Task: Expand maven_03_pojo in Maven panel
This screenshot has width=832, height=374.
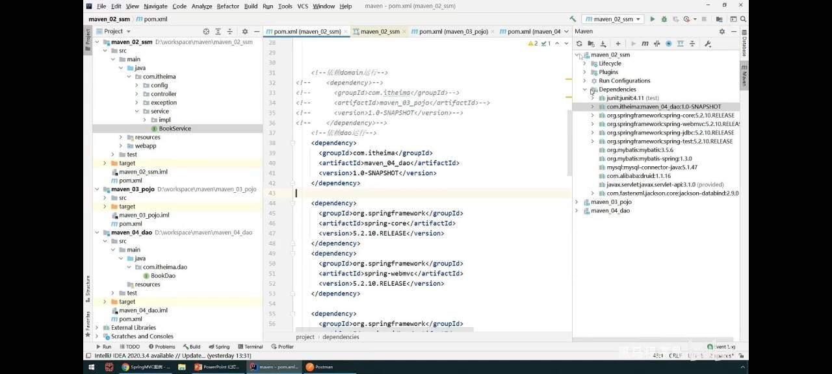Action: pos(577,202)
